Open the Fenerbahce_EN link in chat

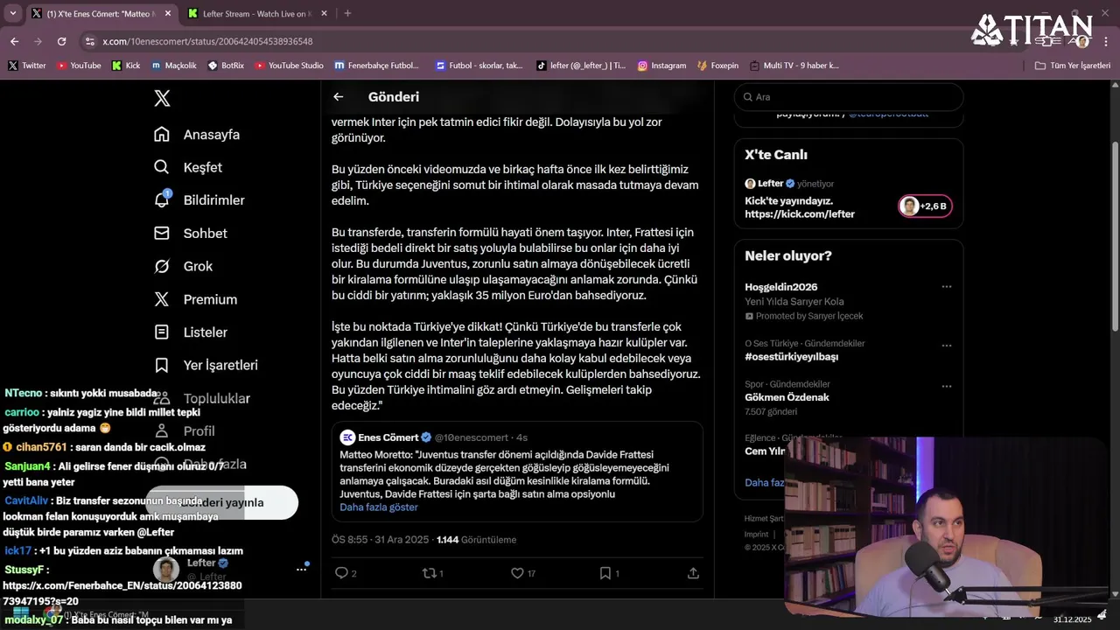[122, 593]
